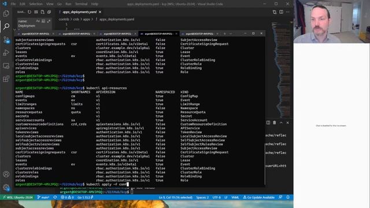This screenshot has width=370, height=208.
Task: Click the crds breadcrumb segment
Action: tap(76, 19)
